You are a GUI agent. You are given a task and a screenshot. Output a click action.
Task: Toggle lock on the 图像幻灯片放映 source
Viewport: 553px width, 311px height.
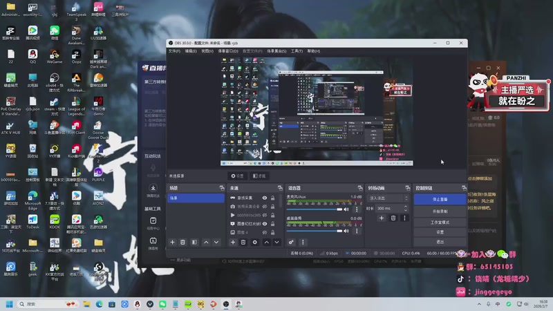[272, 223]
